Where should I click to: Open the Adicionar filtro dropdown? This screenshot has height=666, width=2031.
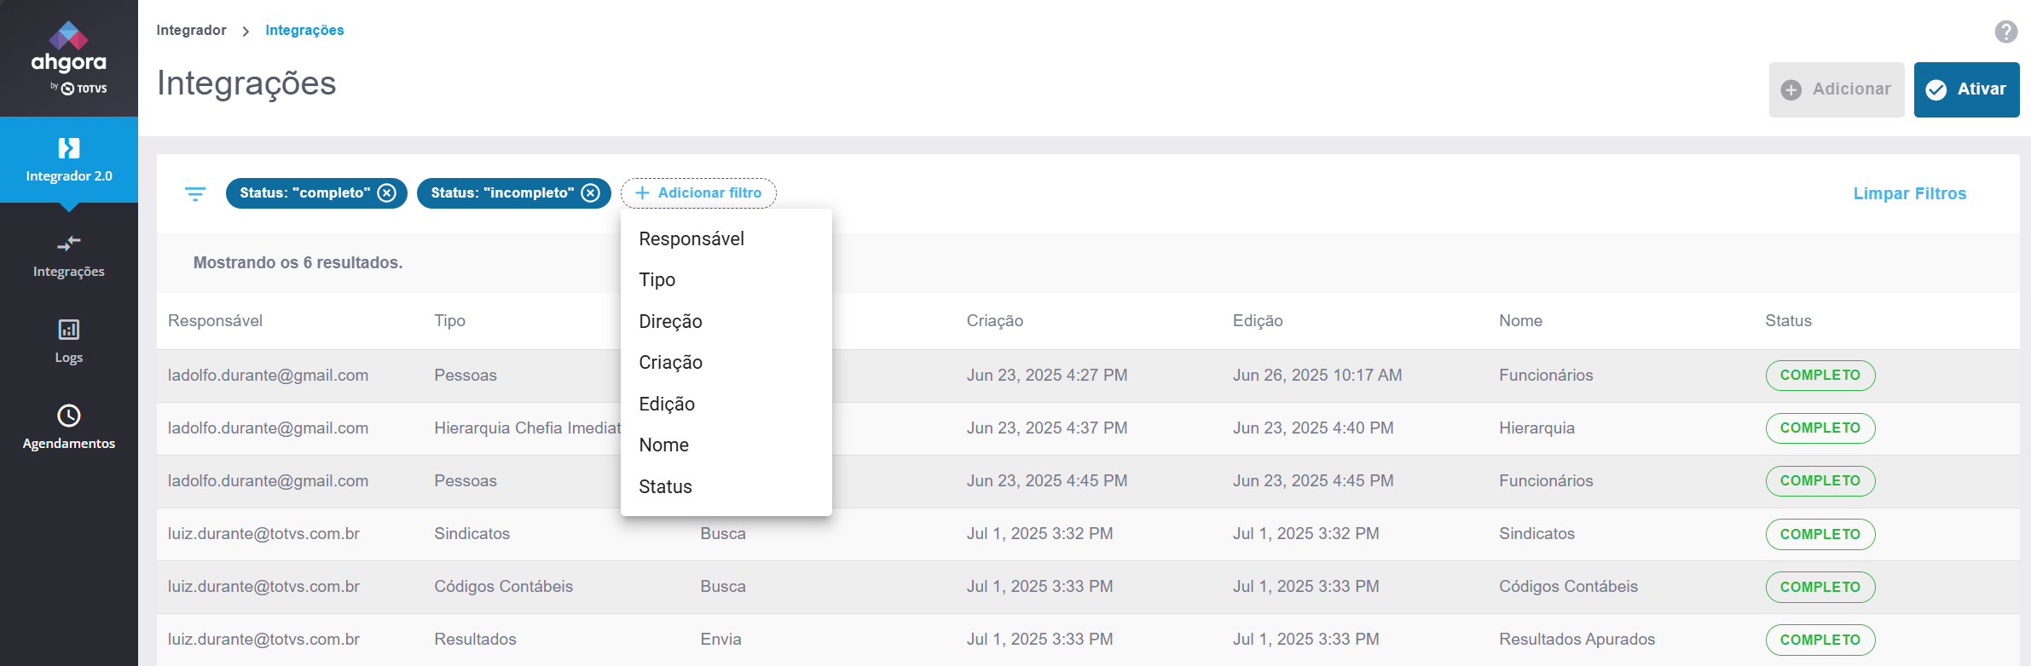(698, 193)
